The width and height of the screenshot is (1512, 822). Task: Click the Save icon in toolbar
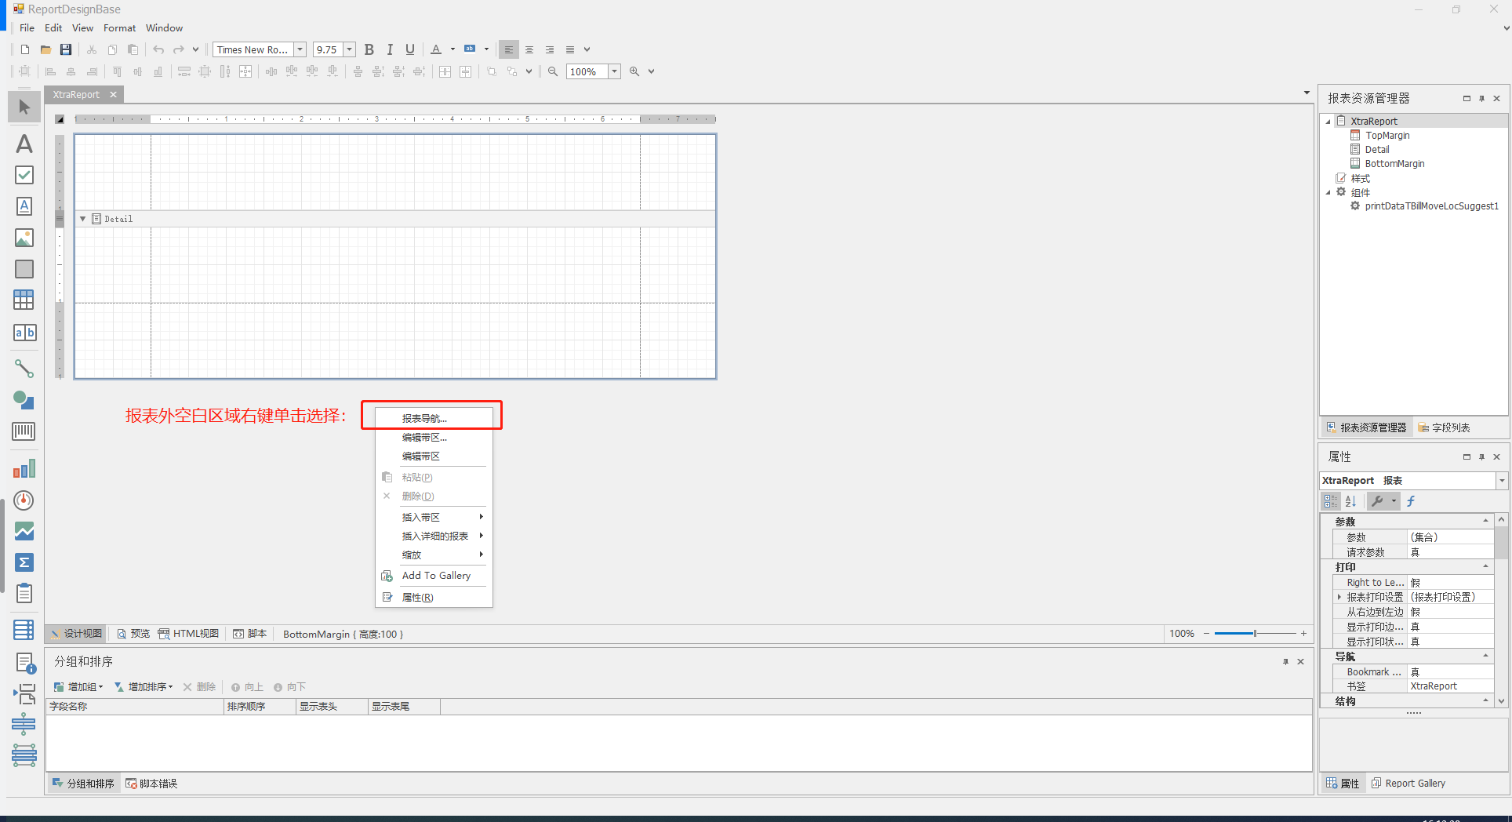pos(66,49)
